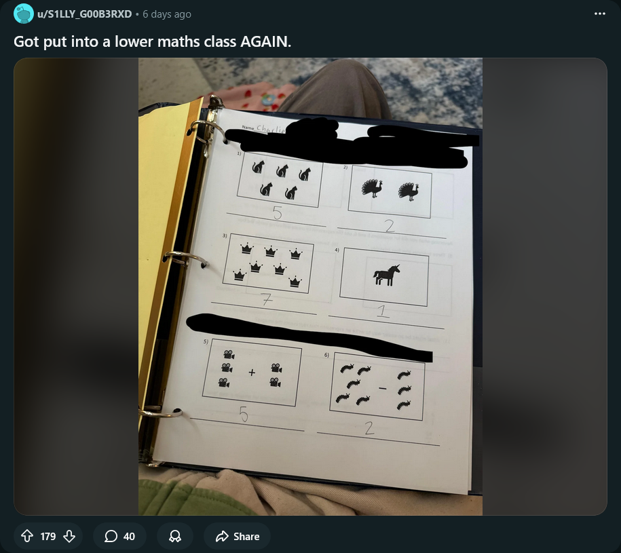This screenshot has width=621, height=553.
Task: Click the Share button label
Action: (x=246, y=536)
